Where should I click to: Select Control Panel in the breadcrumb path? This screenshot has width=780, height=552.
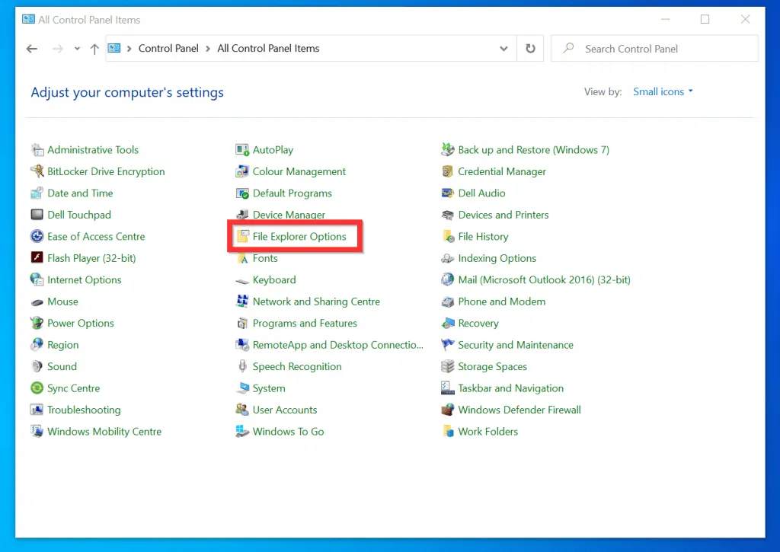168,49
